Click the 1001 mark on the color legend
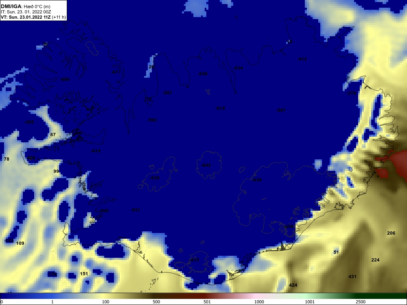The width and height of the screenshot is (407, 305). (x=310, y=302)
